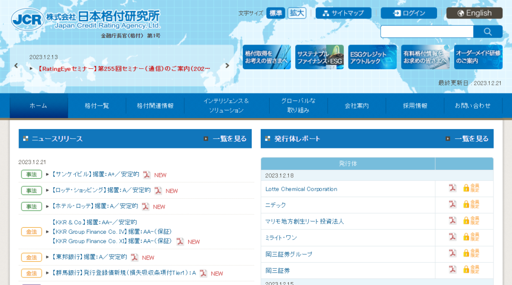Viewport: 512px width, 285px height.
Task: Click 金法 tag beside 東邦銀行
Action: (x=32, y=257)
